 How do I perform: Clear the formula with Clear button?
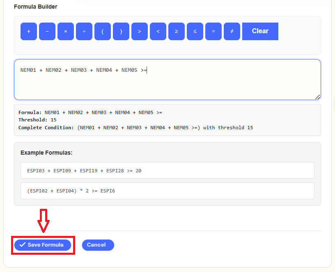260,31
